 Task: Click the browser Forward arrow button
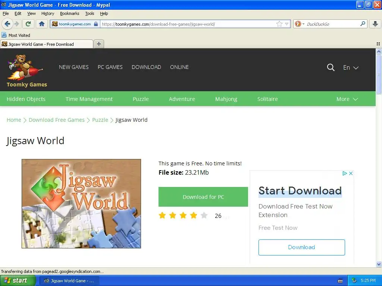click(16, 24)
